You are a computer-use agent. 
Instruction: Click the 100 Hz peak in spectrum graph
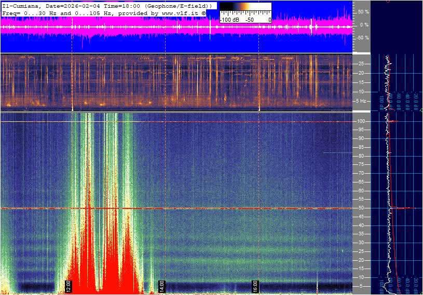pyautogui.click(x=393, y=121)
